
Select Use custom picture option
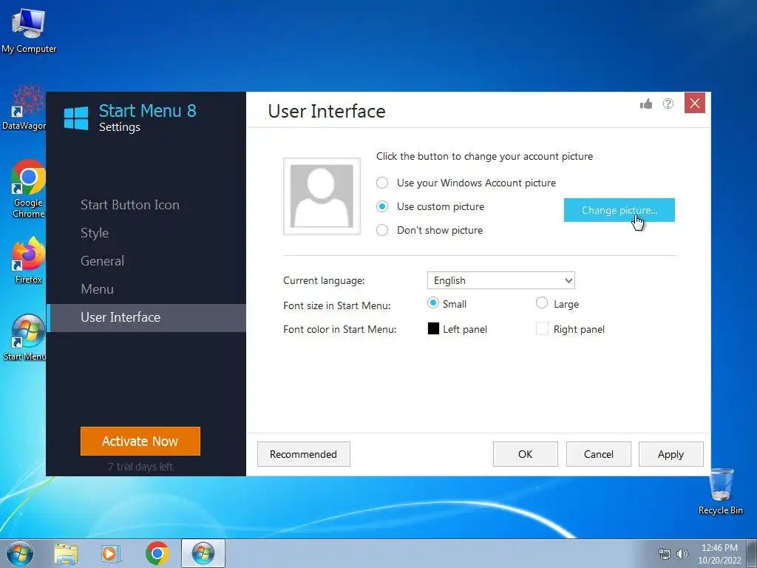tap(430, 207)
